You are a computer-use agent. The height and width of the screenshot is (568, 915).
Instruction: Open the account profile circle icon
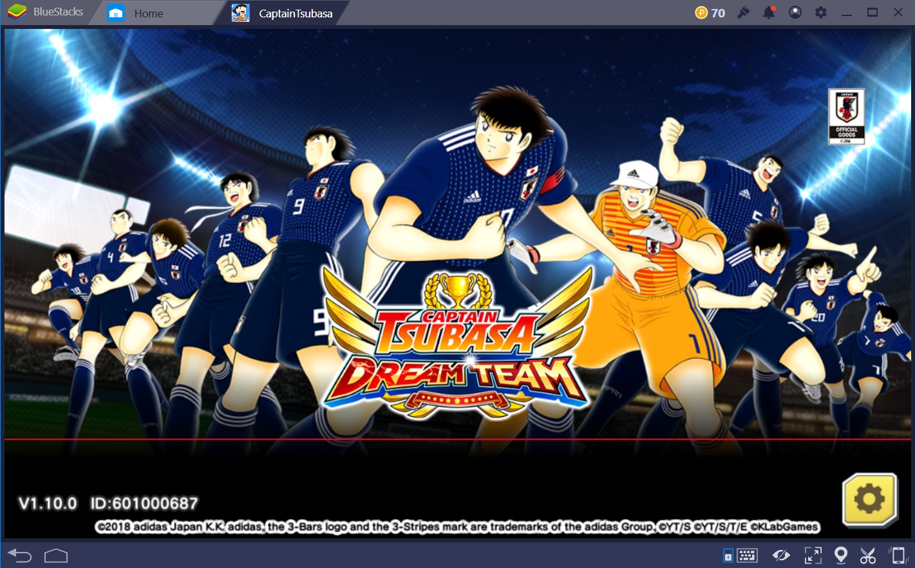[x=795, y=12]
